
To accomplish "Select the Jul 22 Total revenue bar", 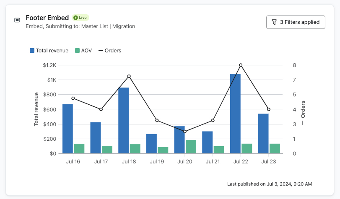I will [x=235, y=114].
